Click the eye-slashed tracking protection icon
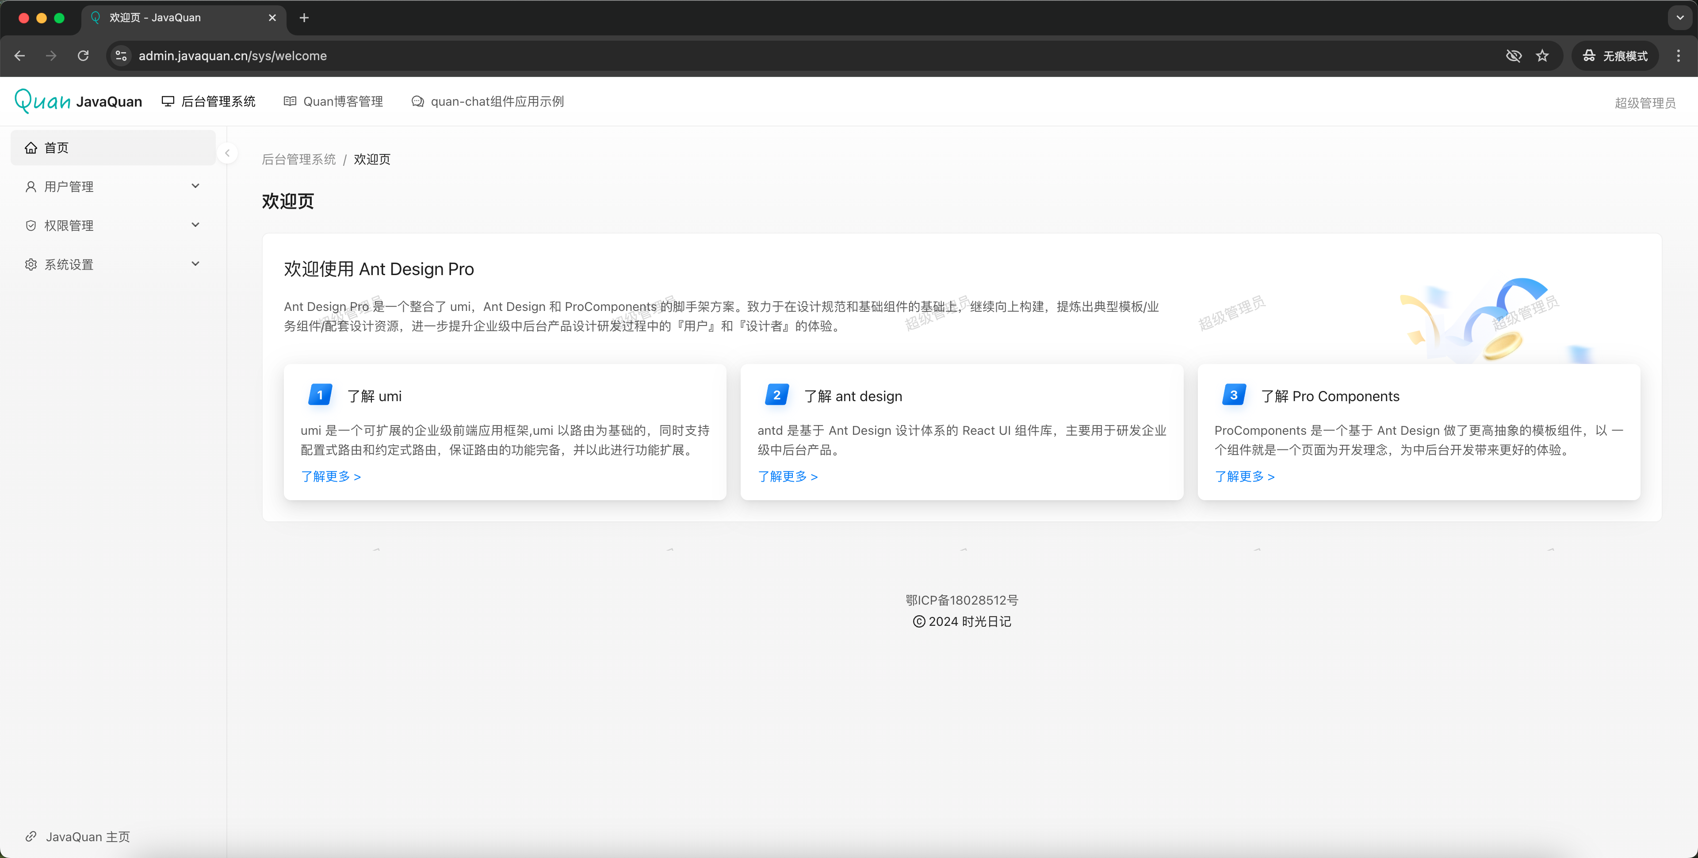1698x858 pixels. [1514, 56]
